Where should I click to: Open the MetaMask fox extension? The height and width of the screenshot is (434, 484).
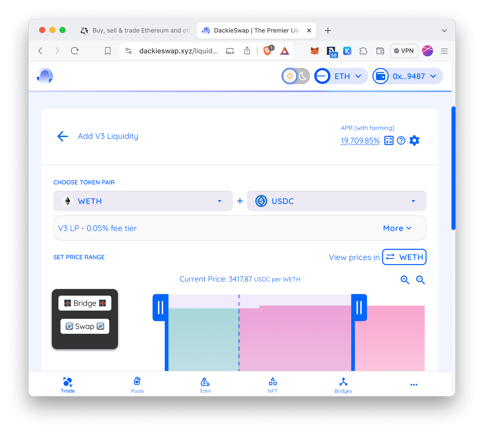click(315, 51)
